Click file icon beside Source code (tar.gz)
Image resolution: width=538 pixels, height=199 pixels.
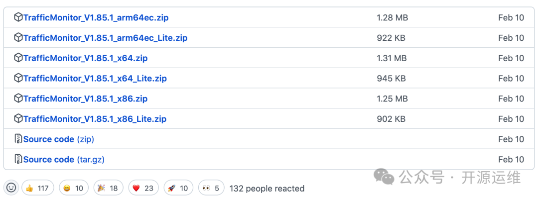click(x=18, y=160)
